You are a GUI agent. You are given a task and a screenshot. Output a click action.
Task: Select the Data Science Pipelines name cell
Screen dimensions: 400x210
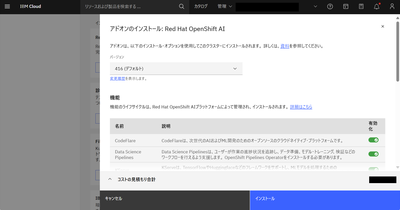click(x=128, y=154)
